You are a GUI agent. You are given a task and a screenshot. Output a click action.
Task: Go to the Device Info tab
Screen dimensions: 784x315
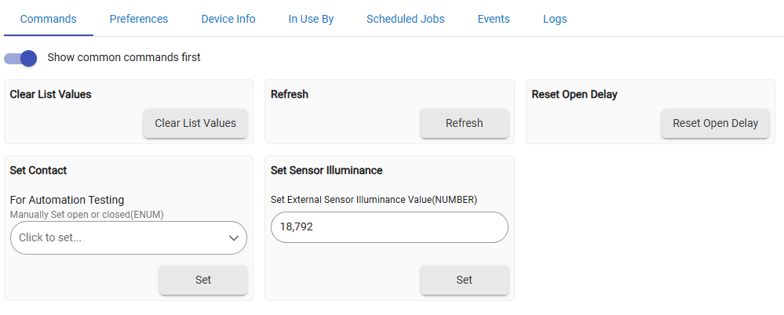(x=228, y=19)
